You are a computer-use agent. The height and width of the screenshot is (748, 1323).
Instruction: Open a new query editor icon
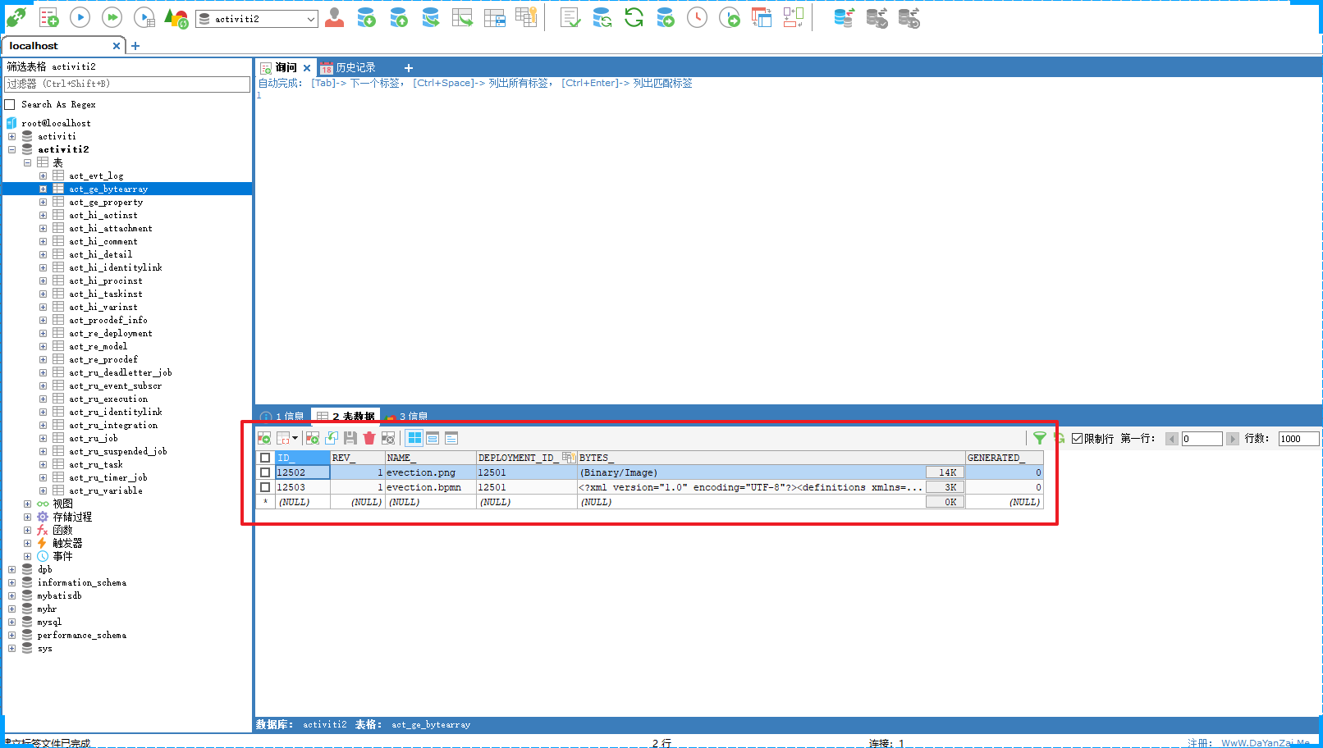pyautogui.click(x=48, y=17)
